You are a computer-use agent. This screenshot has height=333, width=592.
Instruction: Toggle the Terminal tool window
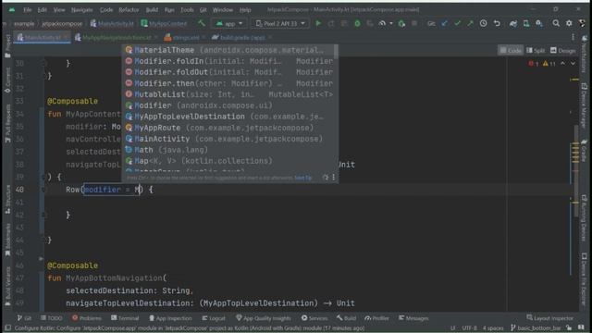[125, 318]
